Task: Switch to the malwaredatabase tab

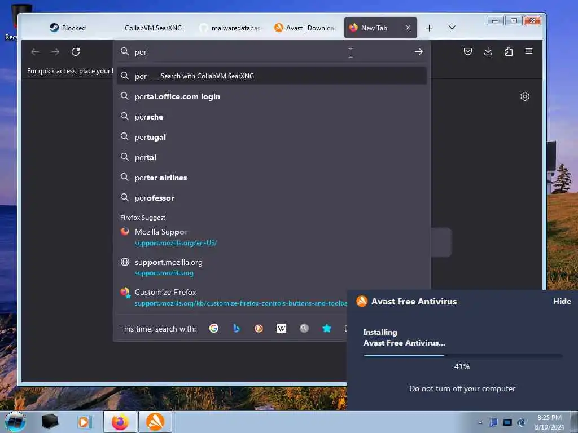Action: tap(230, 28)
